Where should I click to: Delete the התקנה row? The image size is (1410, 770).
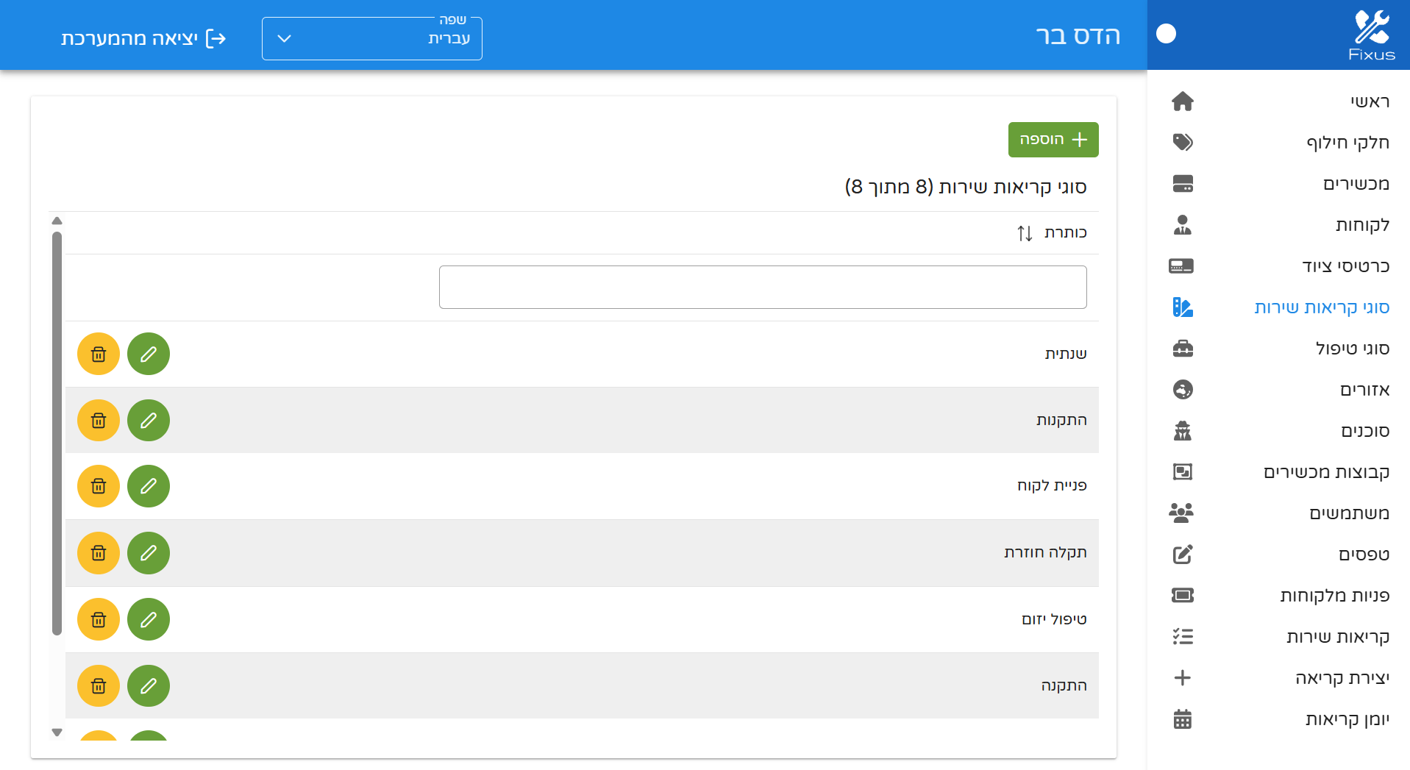[x=99, y=686]
